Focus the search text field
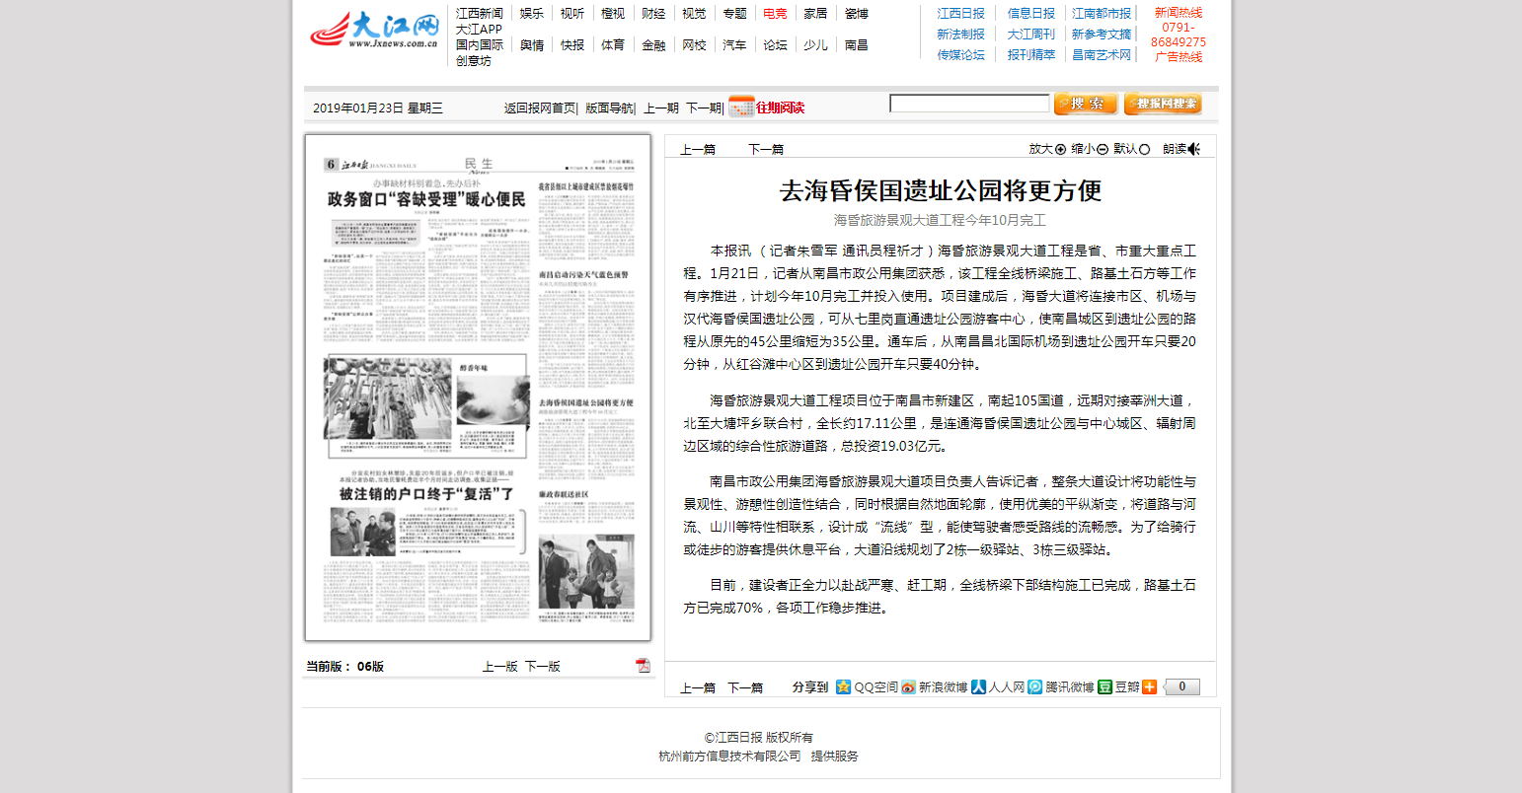1522x793 pixels. (x=969, y=104)
